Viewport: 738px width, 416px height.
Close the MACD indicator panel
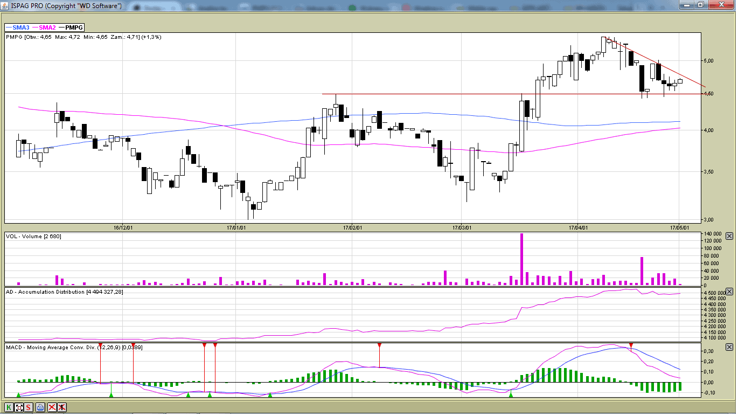click(x=729, y=347)
